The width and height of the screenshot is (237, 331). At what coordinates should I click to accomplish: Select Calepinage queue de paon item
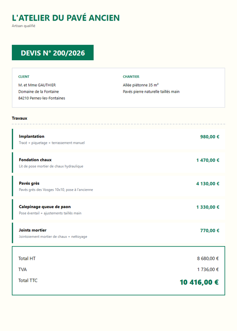[118, 210]
